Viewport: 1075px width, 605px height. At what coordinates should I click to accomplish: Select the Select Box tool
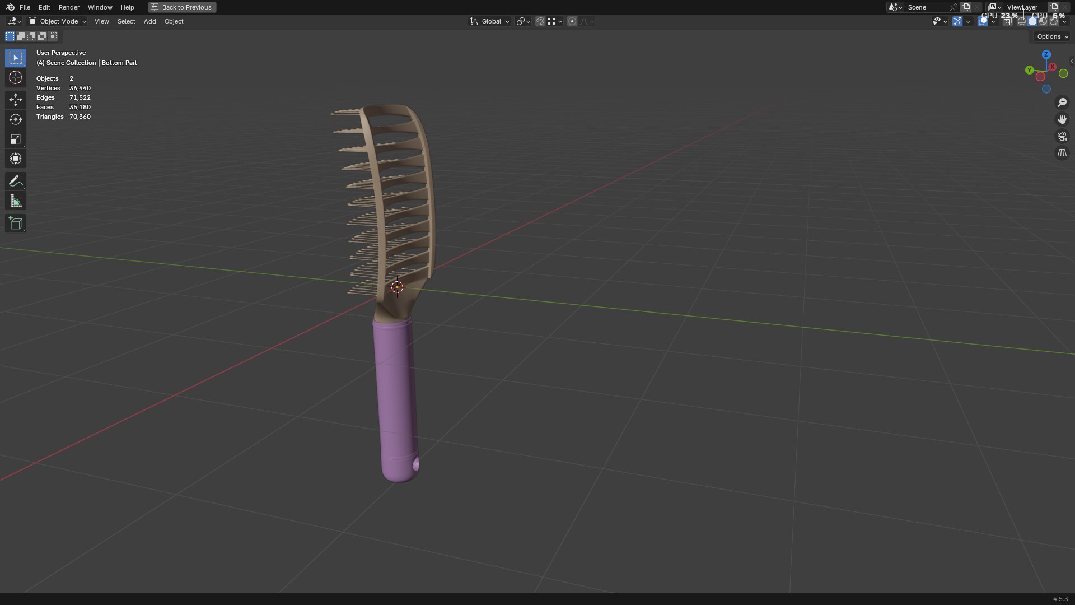(x=15, y=58)
